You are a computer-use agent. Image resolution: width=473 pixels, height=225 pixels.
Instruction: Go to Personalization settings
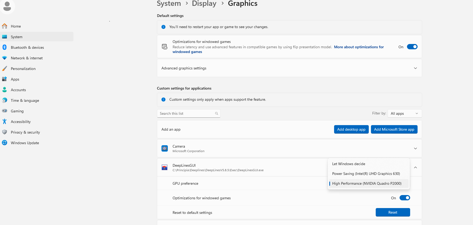[x=23, y=69]
